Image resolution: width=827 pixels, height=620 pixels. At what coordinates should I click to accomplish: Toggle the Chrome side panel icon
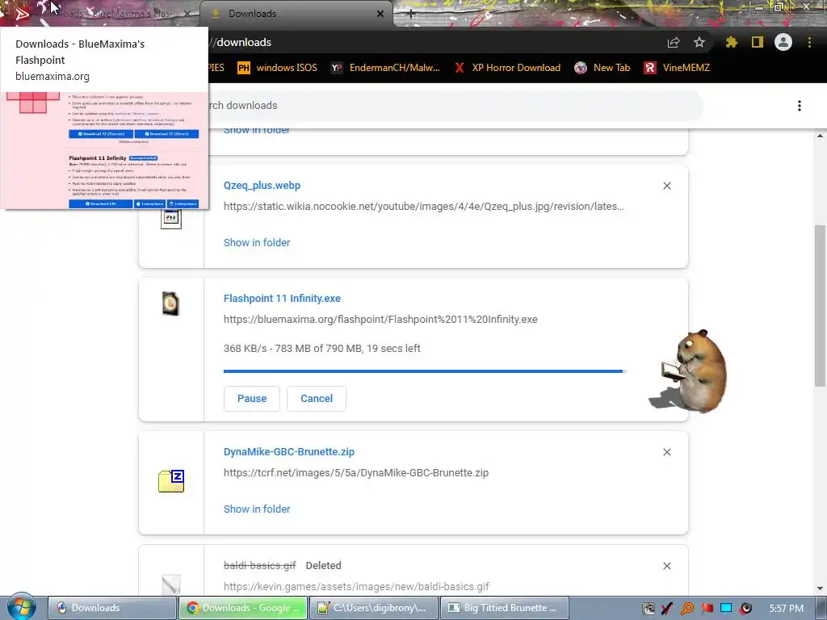(x=758, y=42)
